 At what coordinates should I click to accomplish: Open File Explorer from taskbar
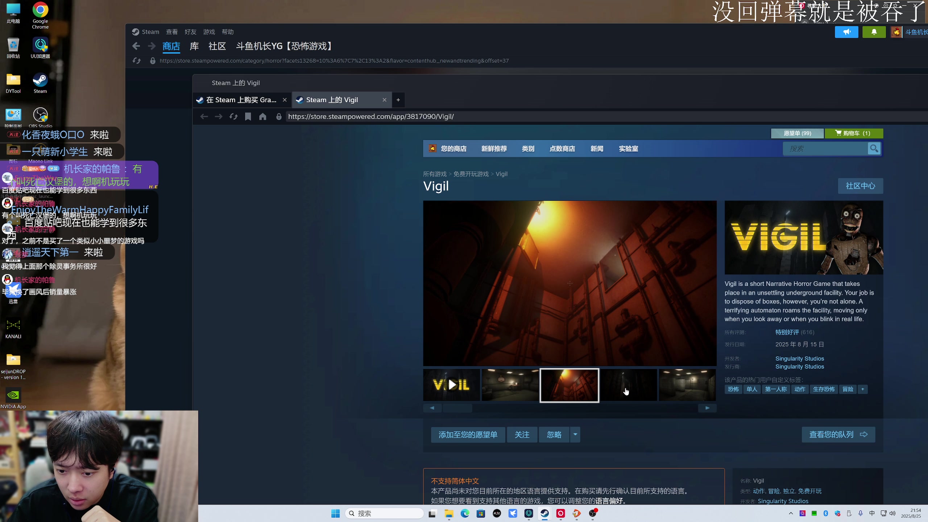[449, 513]
